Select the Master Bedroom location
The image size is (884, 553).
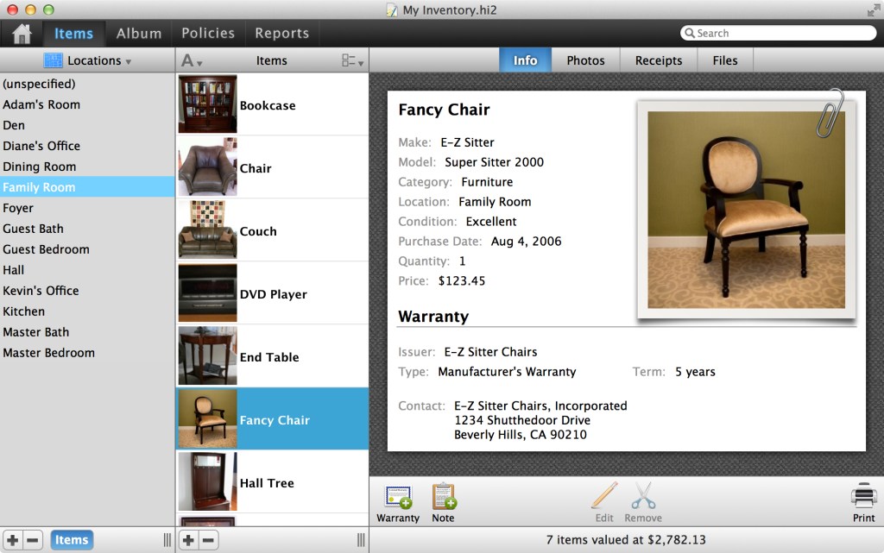click(87, 353)
